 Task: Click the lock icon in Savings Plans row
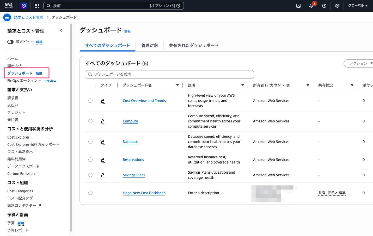point(103,175)
